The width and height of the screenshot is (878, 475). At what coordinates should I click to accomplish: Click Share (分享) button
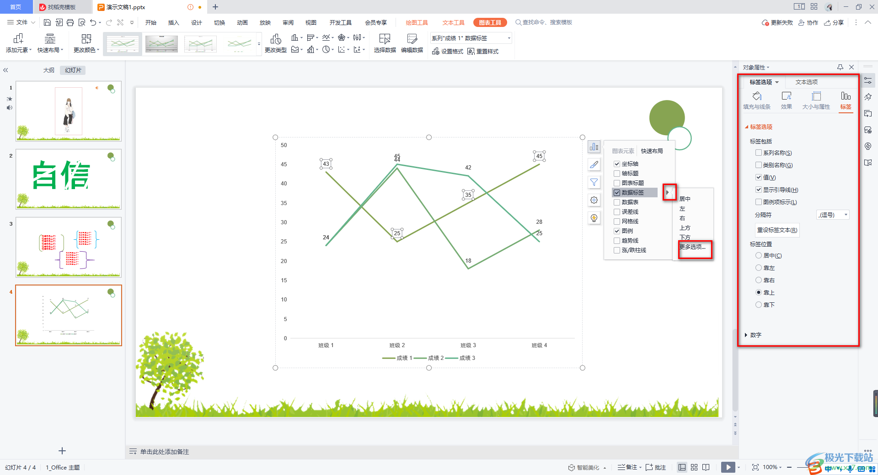[834, 22]
